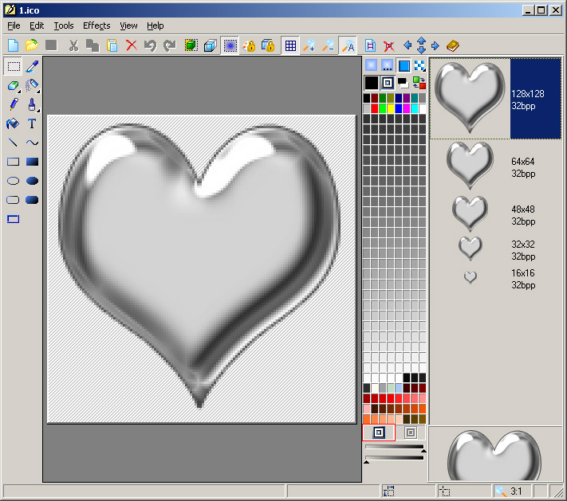
Task: Paste from clipboard
Action: [x=112, y=45]
